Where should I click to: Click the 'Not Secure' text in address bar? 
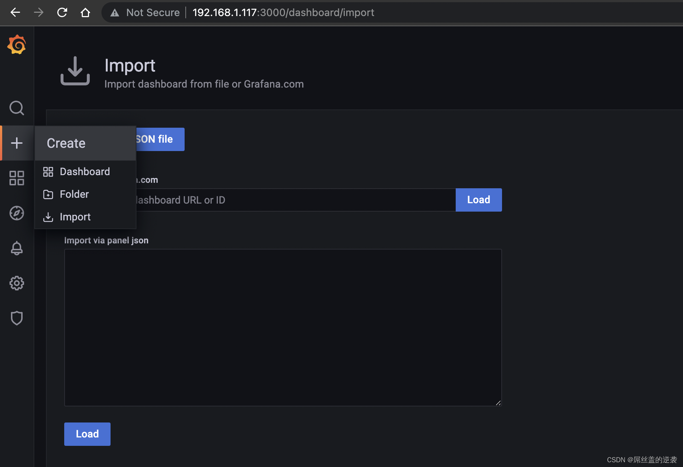pyautogui.click(x=153, y=13)
